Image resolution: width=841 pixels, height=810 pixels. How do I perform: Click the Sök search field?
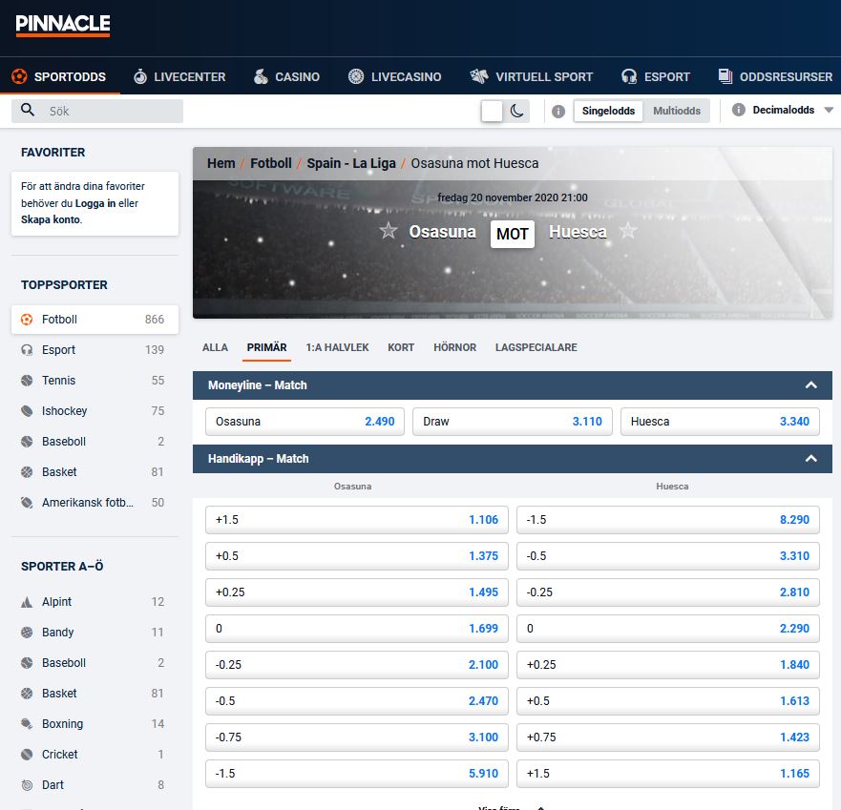pyautogui.click(x=110, y=111)
